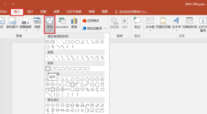Viewport: 207px width, 114px height.
Task: Pick the double arrow line in 线条
Action: click(x=58, y=58)
